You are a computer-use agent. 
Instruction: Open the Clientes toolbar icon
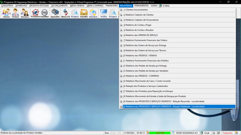(x=6, y=13)
